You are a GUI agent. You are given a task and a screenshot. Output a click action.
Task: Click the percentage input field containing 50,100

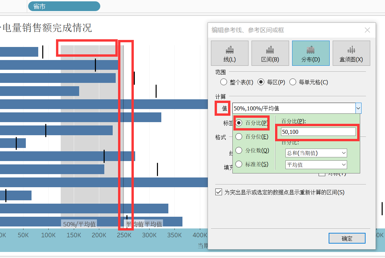coord(318,132)
